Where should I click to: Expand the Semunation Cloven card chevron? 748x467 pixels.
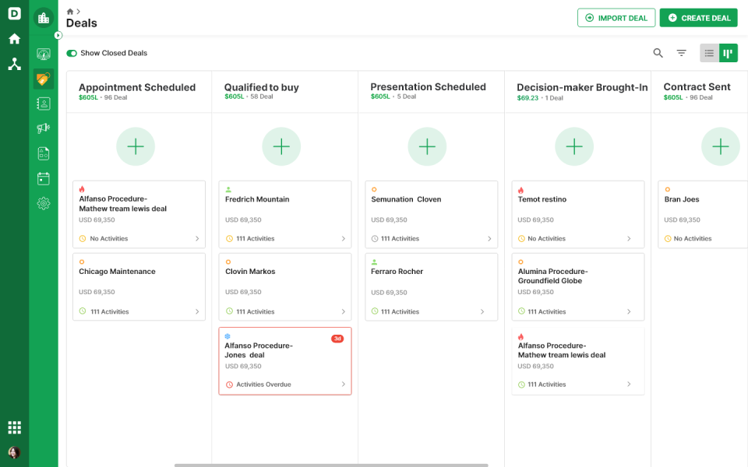pyautogui.click(x=489, y=239)
